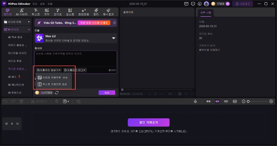Click the trash delete icon

click(x=21, y=101)
